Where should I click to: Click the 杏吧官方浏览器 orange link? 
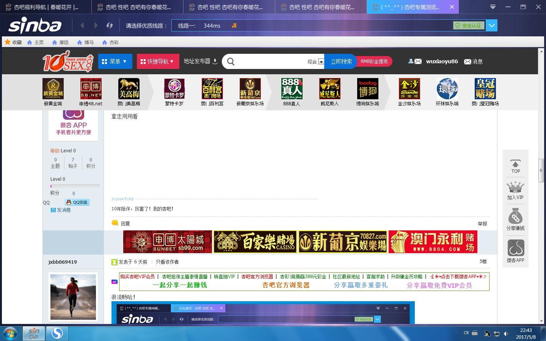286,285
